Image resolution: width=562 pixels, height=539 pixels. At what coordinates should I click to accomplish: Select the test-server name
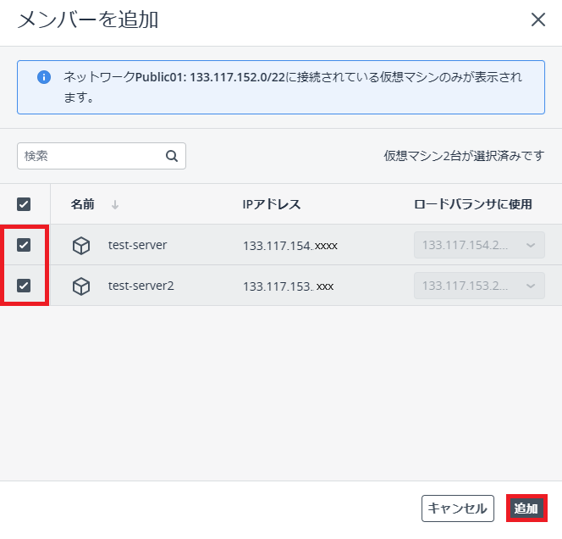coord(137,245)
